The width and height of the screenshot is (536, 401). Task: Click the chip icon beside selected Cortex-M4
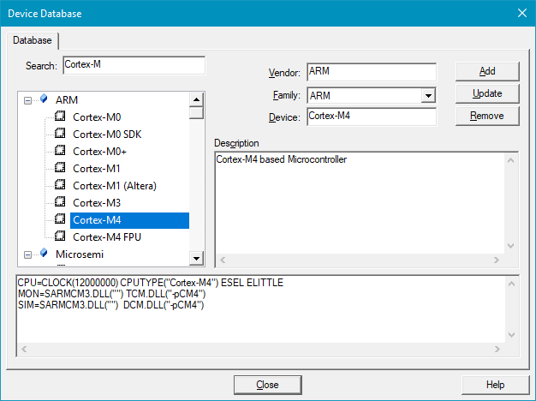pyautogui.click(x=60, y=219)
